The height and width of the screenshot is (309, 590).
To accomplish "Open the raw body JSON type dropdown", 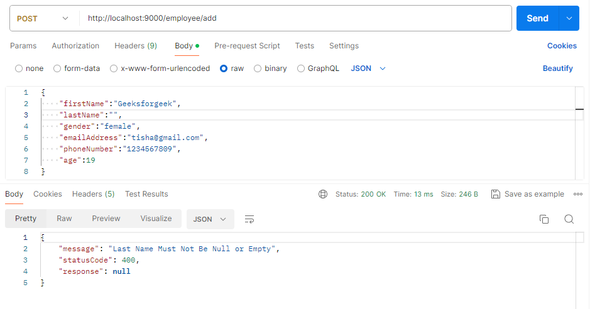I will point(368,68).
